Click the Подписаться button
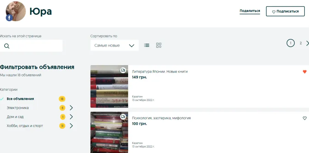Screen dimensions: 309x153 pos(285,11)
